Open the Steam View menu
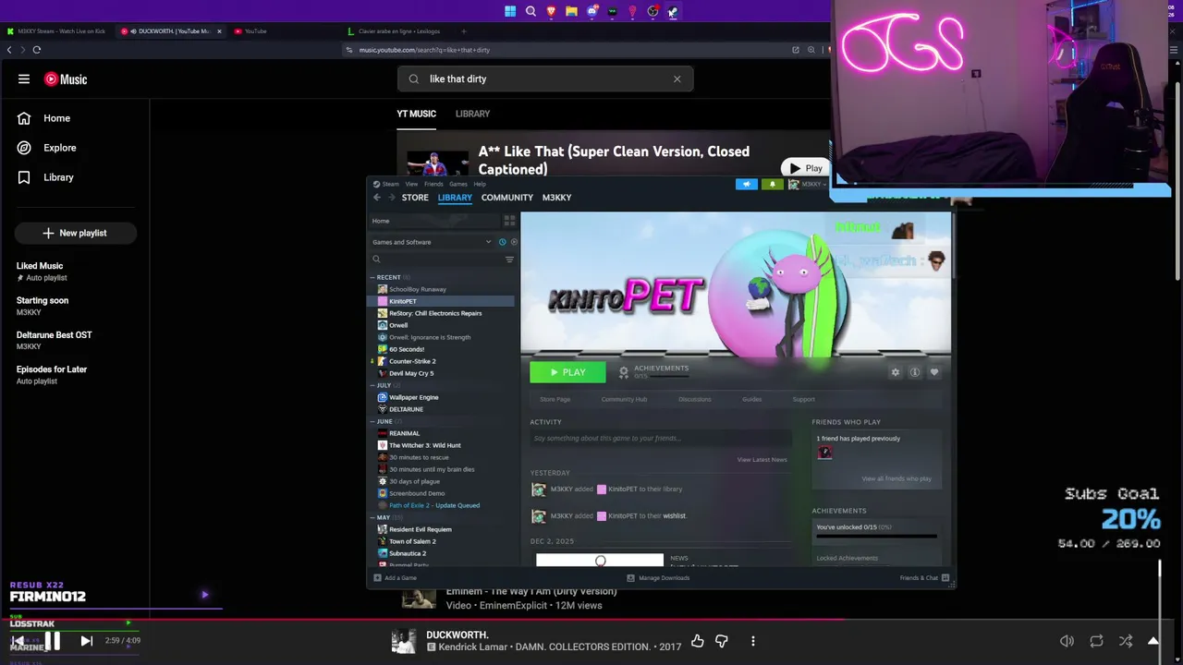Screen dimensions: 1183x665 coord(411,184)
